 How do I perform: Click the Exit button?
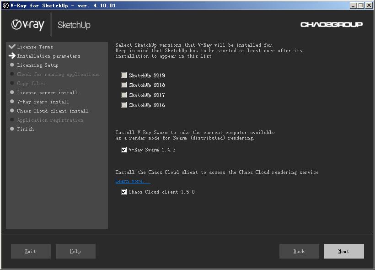[x=31, y=251]
